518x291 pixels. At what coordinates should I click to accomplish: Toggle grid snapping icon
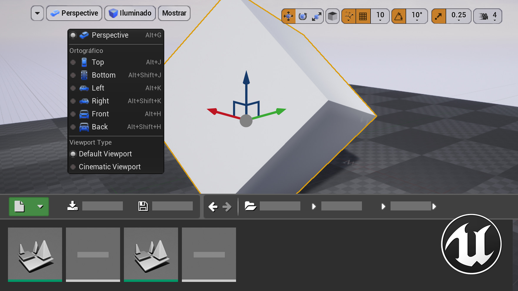pyautogui.click(x=363, y=16)
